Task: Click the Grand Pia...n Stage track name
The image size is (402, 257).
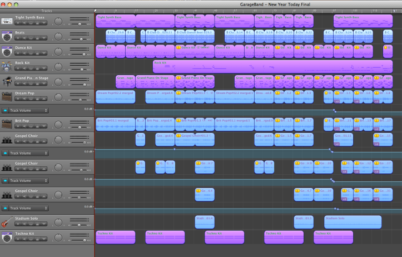Action: coord(32,78)
